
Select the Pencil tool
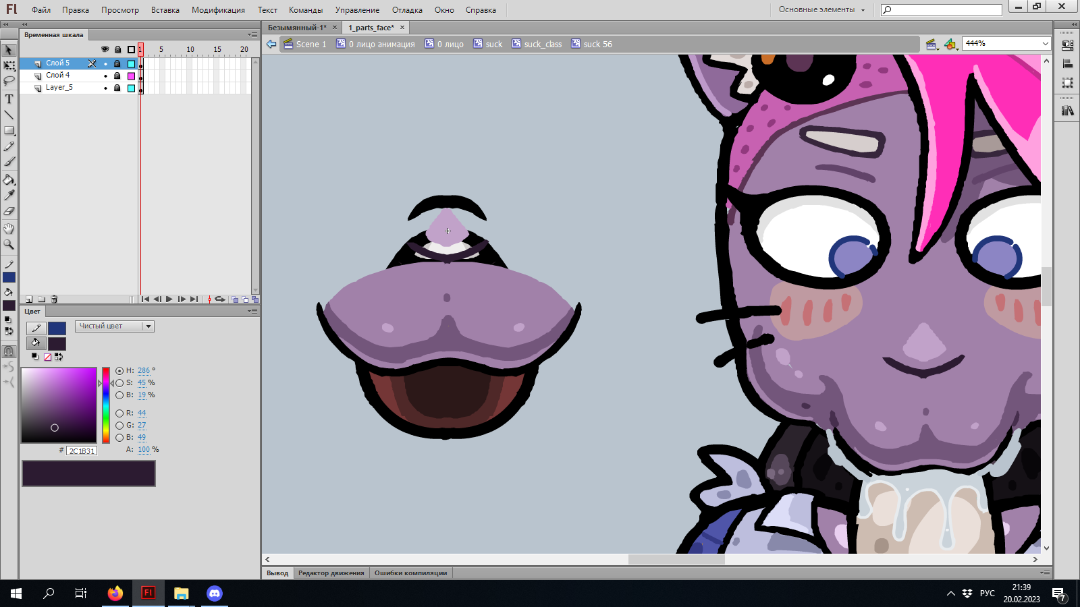pos(9,146)
